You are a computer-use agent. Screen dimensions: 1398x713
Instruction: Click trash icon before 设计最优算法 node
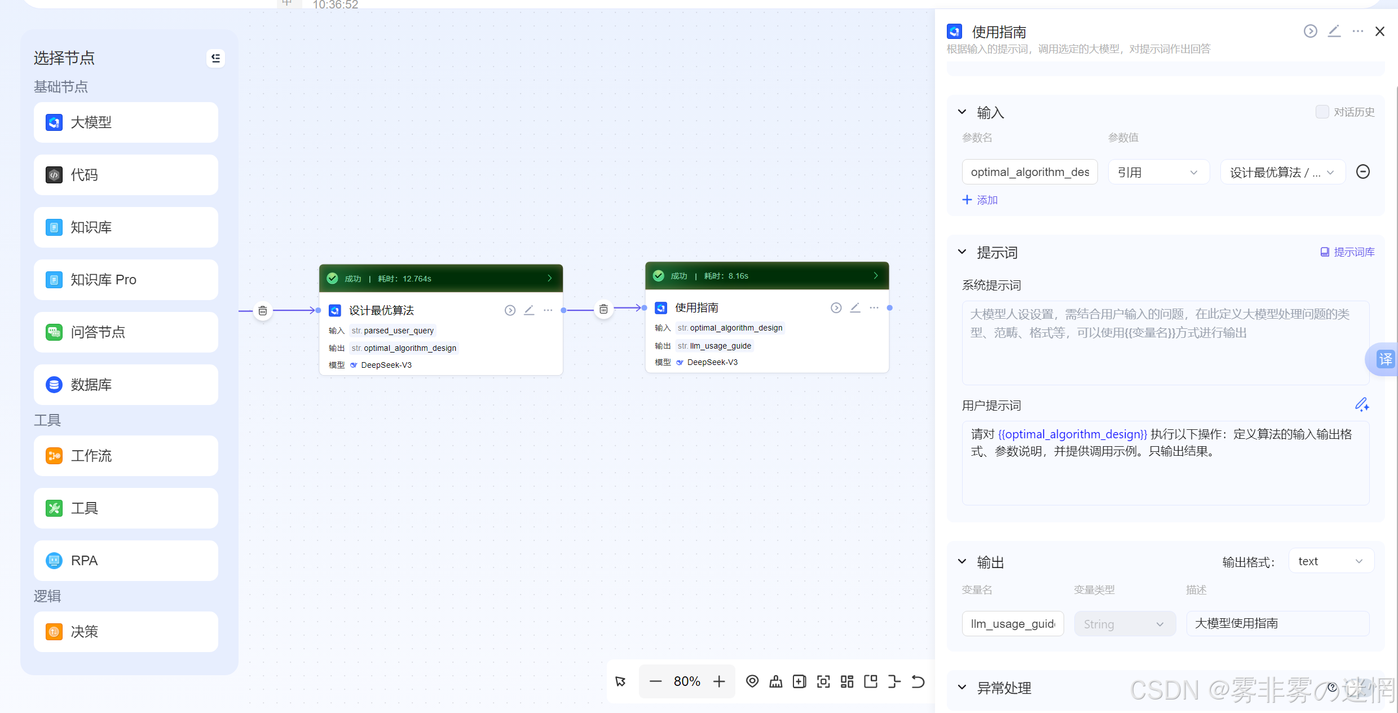pyautogui.click(x=263, y=311)
